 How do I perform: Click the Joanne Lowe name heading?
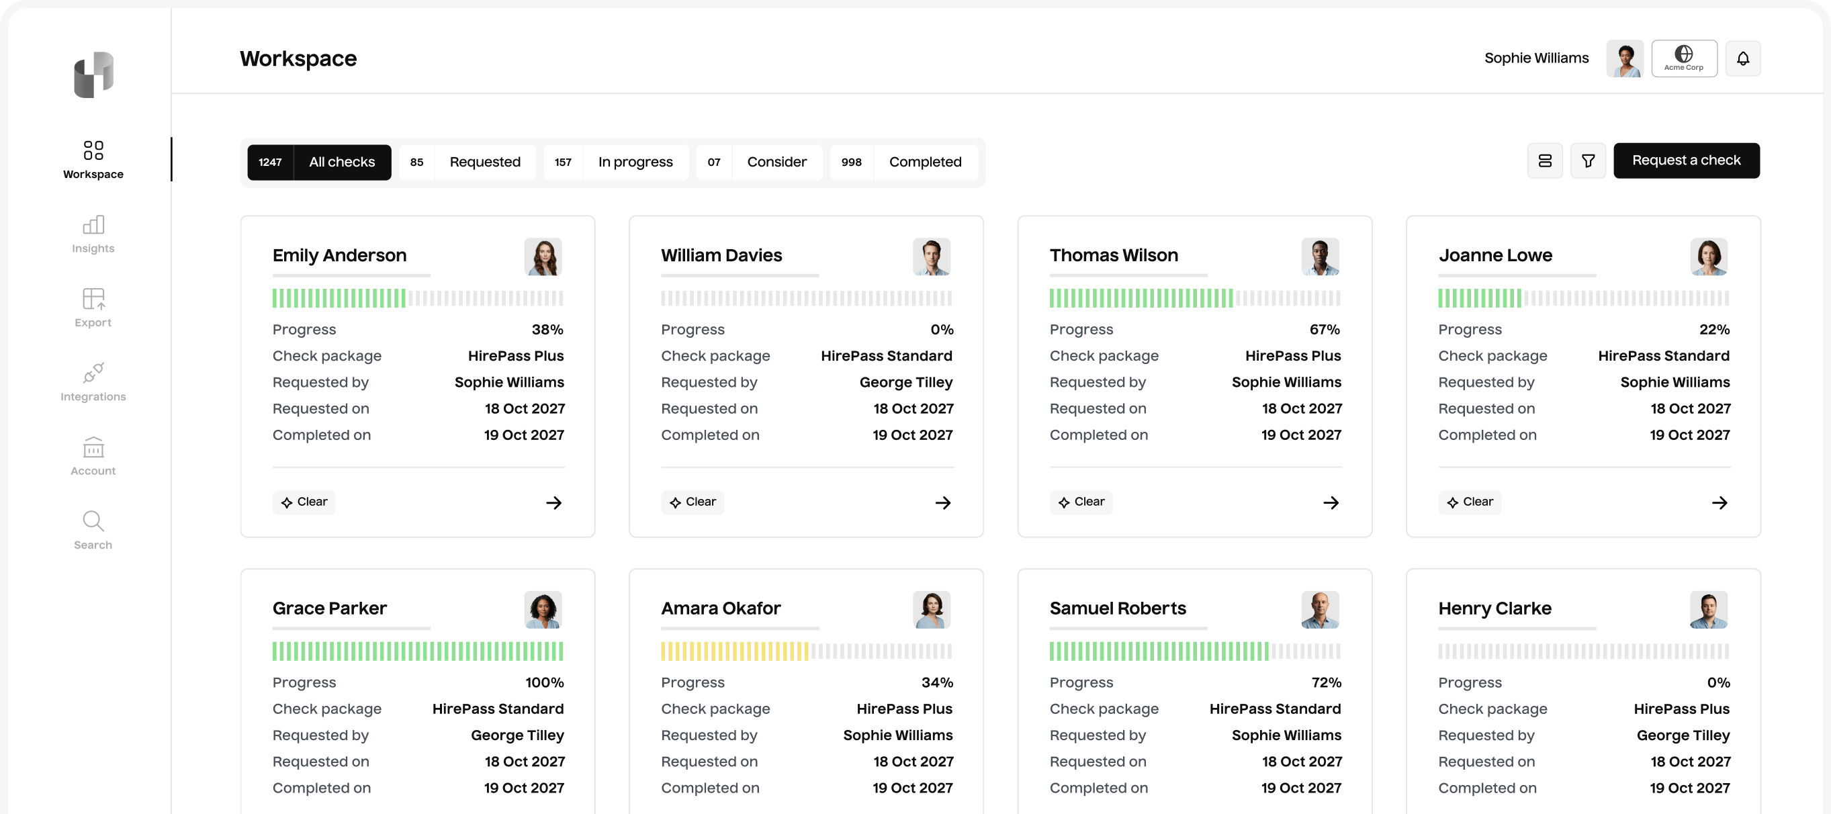tap(1496, 255)
